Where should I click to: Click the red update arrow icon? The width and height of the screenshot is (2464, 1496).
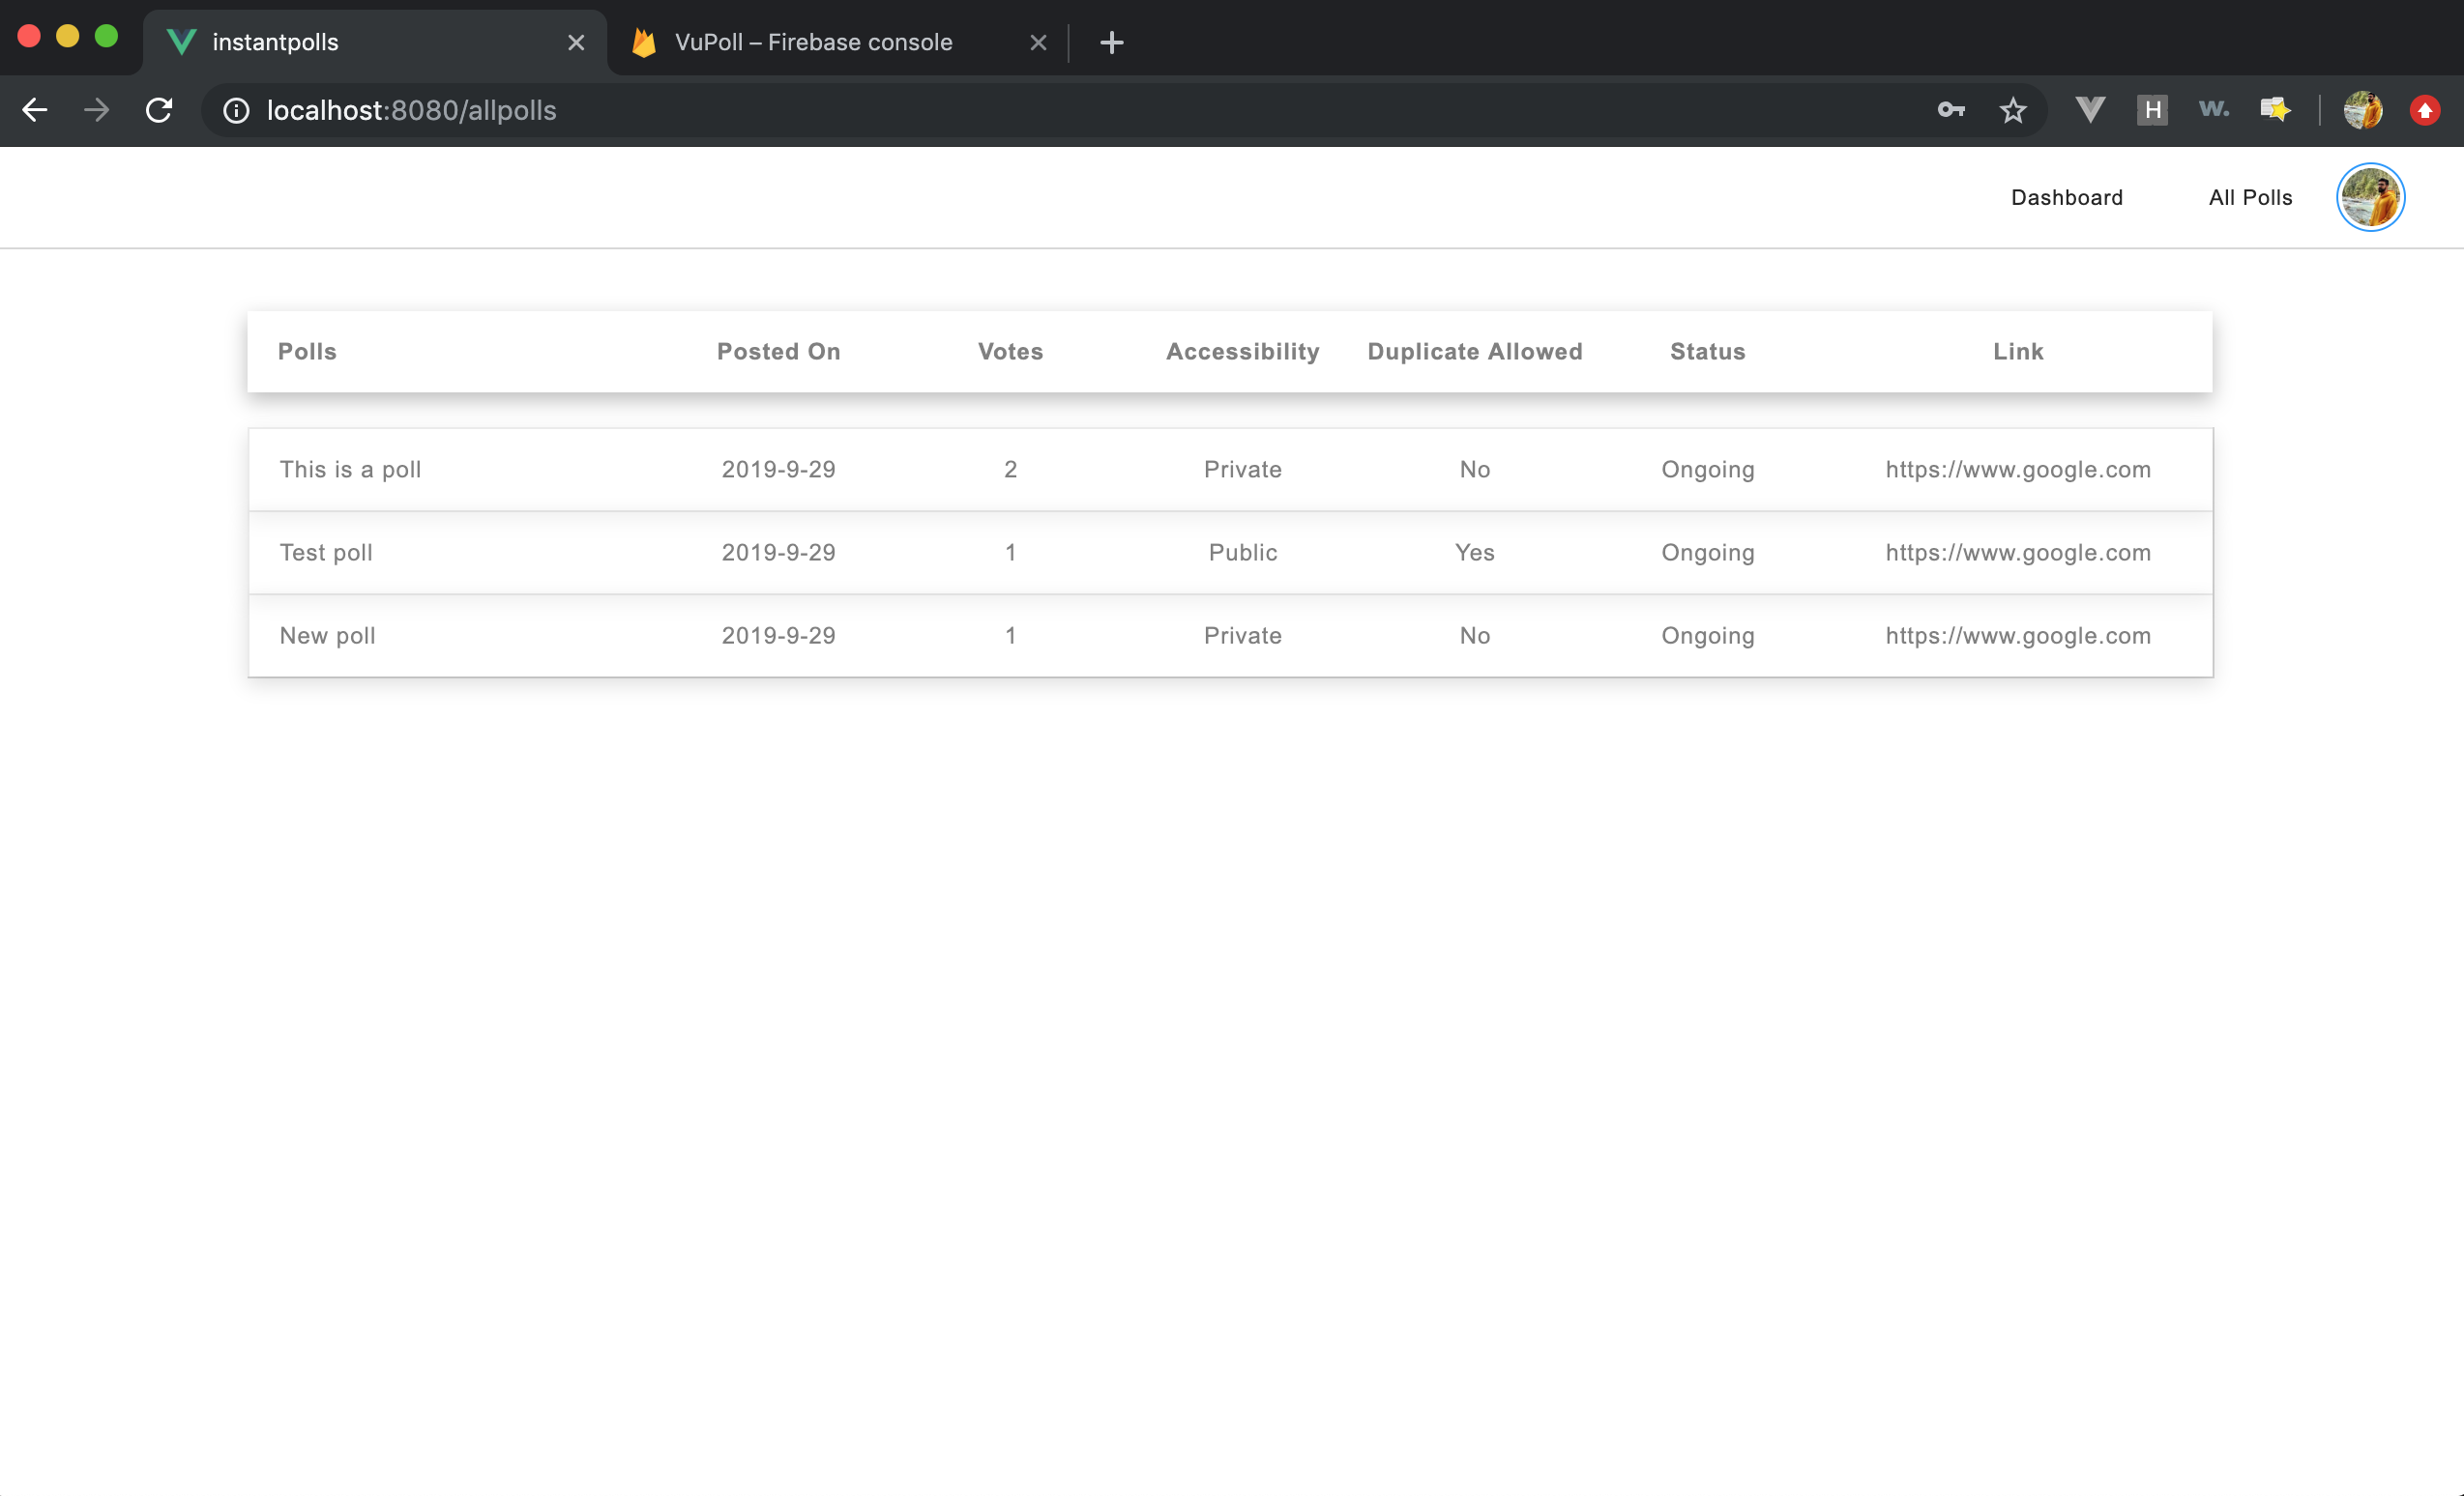tap(2424, 110)
